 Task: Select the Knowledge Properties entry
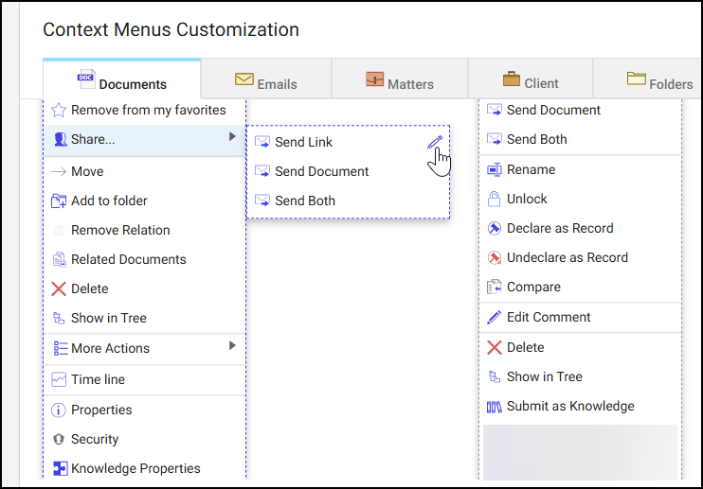tap(145, 468)
